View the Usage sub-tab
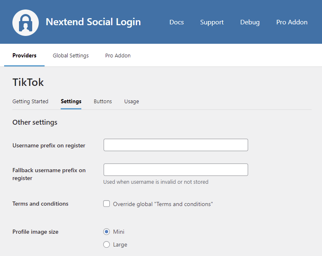 [x=131, y=101]
